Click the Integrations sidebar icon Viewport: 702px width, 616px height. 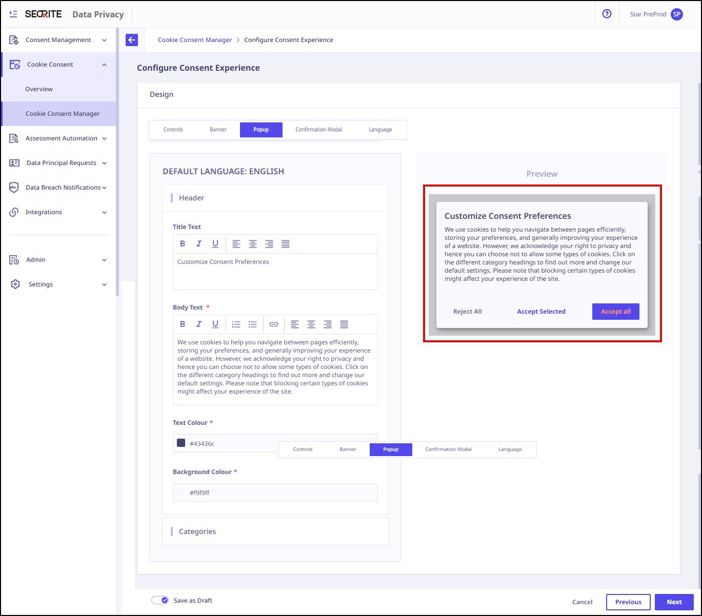(x=14, y=212)
